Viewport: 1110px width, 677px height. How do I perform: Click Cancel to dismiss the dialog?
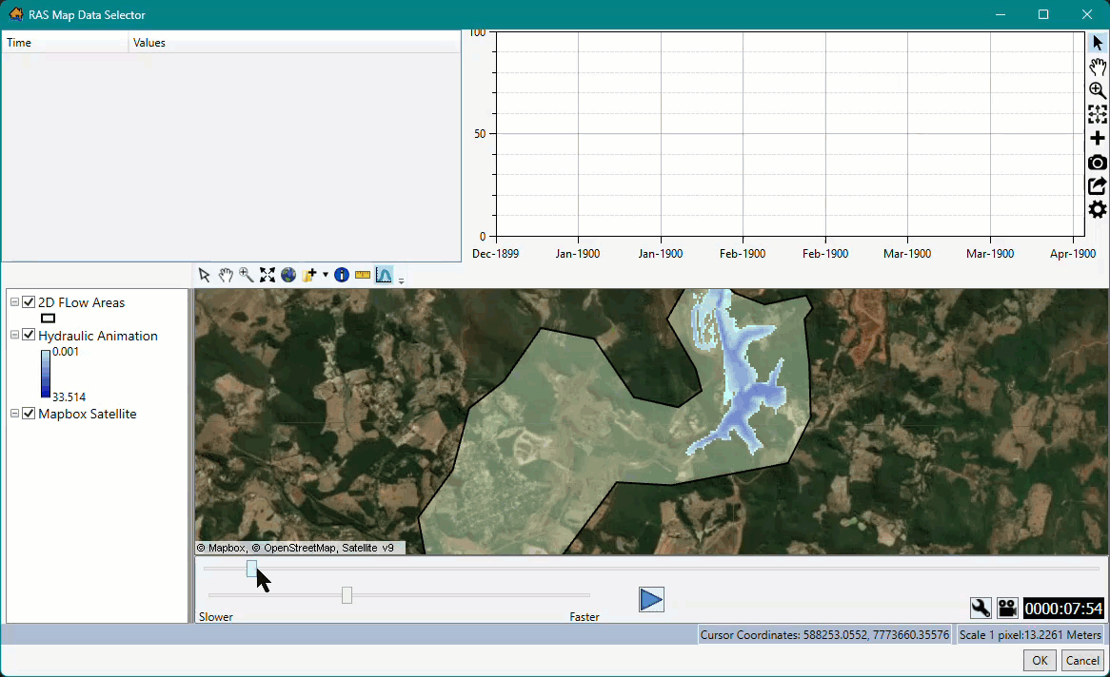coord(1082,660)
